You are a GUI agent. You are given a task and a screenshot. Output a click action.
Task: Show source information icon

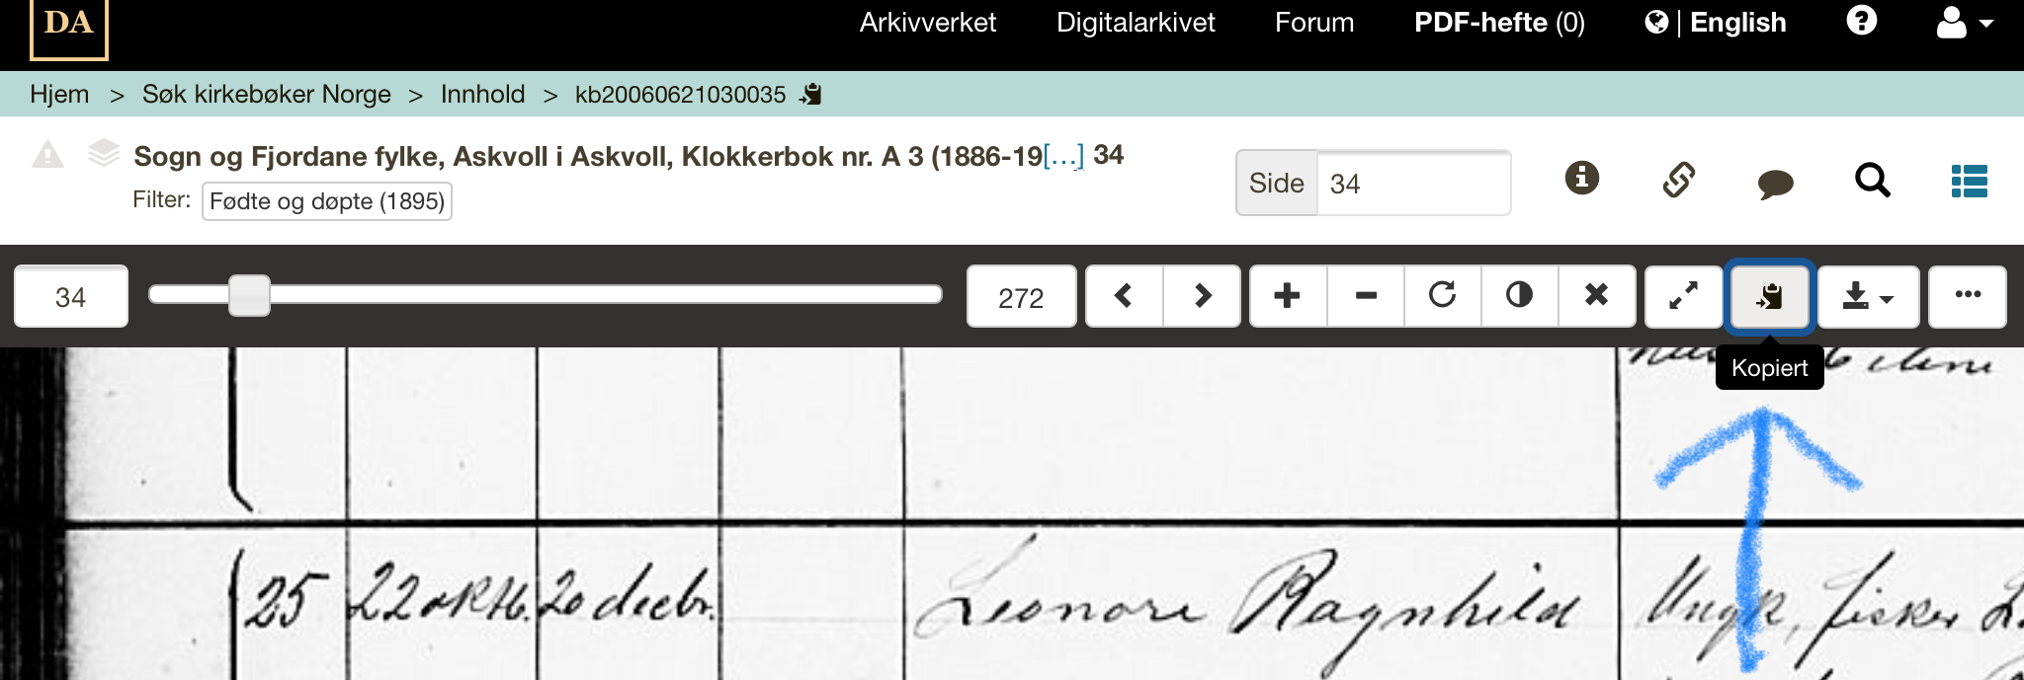pos(1582,179)
